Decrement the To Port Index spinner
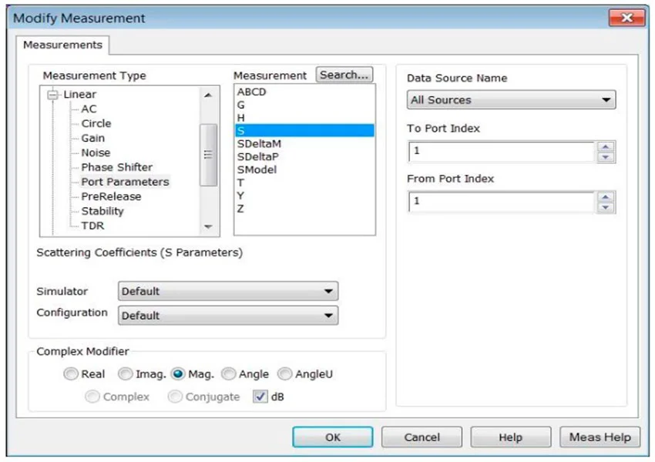Viewport: 655px width, 462px height. tap(606, 157)
